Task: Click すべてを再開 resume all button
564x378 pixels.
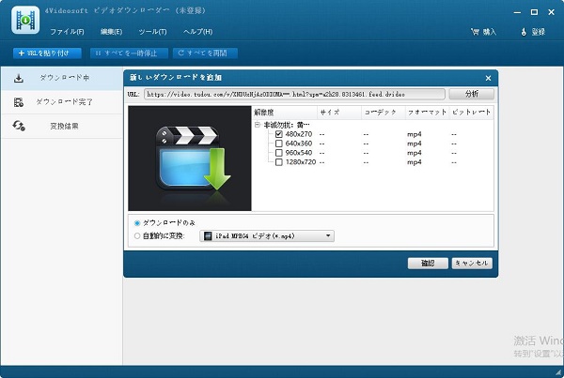Action: (205, 53)
